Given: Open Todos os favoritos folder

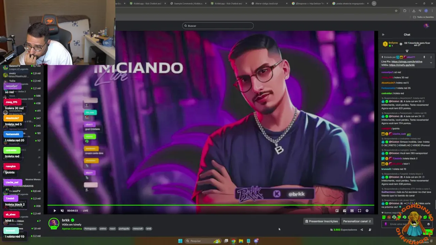Looking at the screenshot, I should click(423, 17).
